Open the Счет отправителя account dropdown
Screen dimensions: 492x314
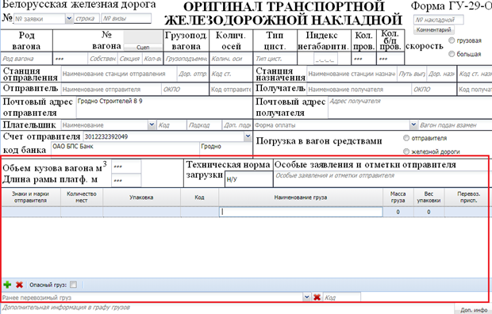coord(248,136)
